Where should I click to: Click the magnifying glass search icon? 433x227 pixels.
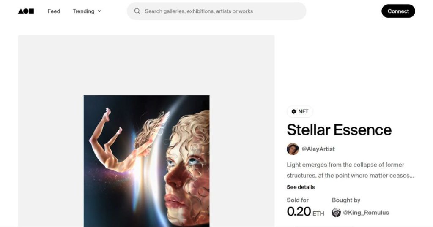click(x=137, y=11)
